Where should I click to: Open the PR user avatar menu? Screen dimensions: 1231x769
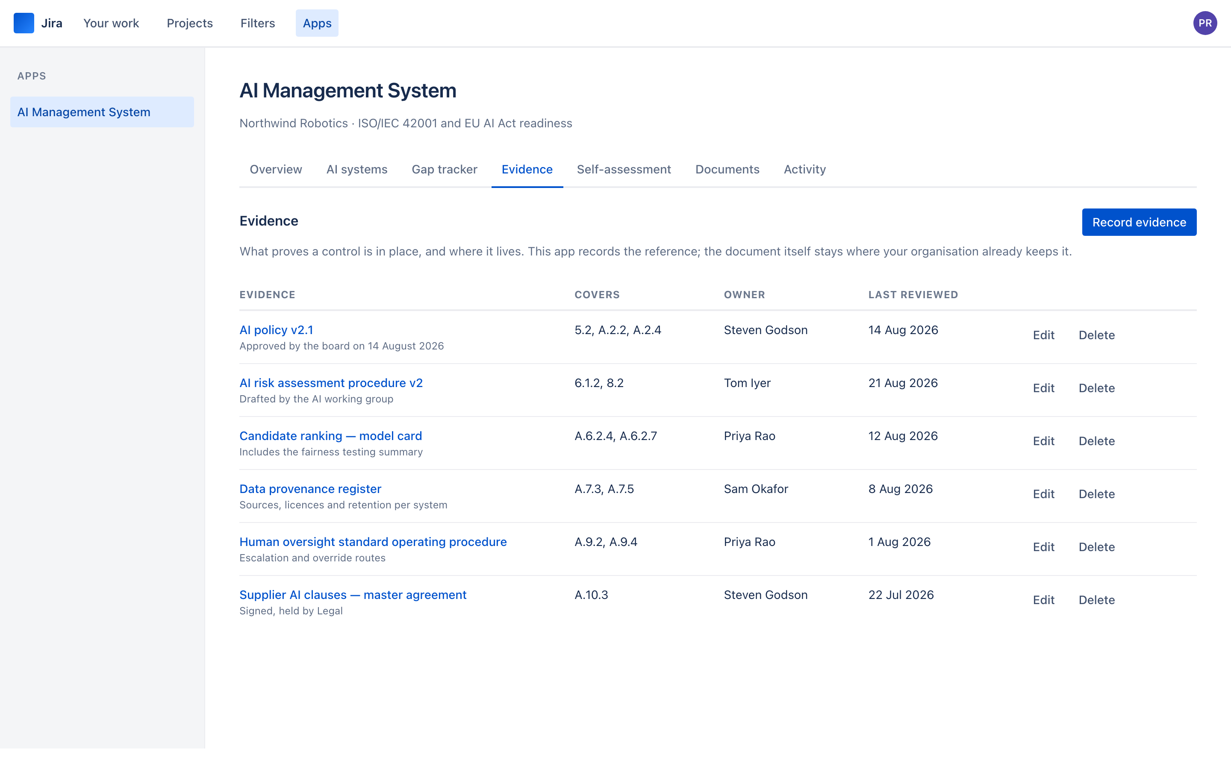[x=1204, y=23]
